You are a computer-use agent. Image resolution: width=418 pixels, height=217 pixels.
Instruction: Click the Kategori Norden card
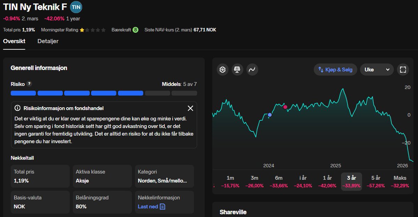click(164, 176)
